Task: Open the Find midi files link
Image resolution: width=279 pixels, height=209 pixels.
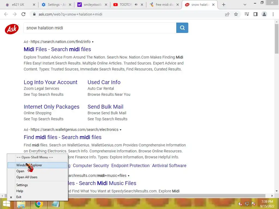Action: (63, 137)
